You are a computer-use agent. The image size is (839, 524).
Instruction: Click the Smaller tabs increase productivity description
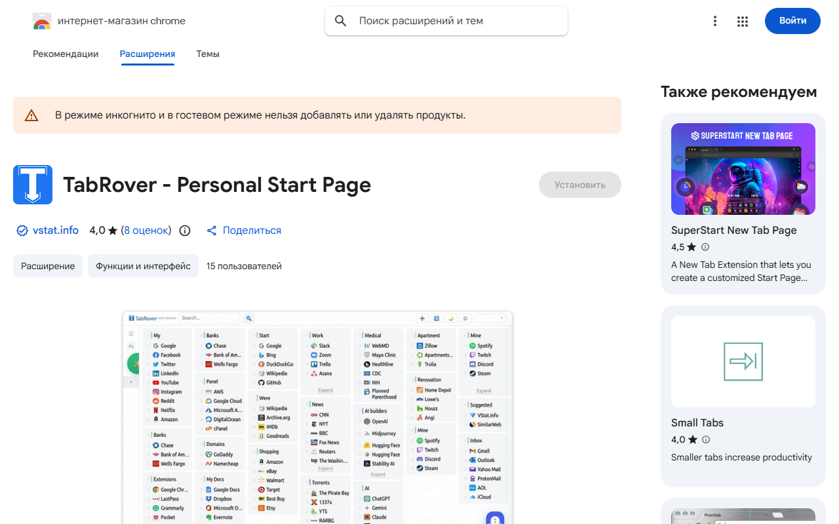click(x=741, y=457)
